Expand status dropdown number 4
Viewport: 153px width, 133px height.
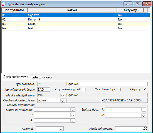(73, 121)
